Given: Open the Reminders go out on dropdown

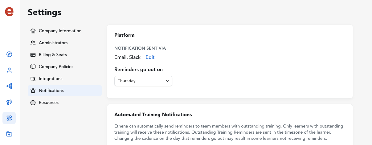Looking at the screenshot, I should (143, 81).
